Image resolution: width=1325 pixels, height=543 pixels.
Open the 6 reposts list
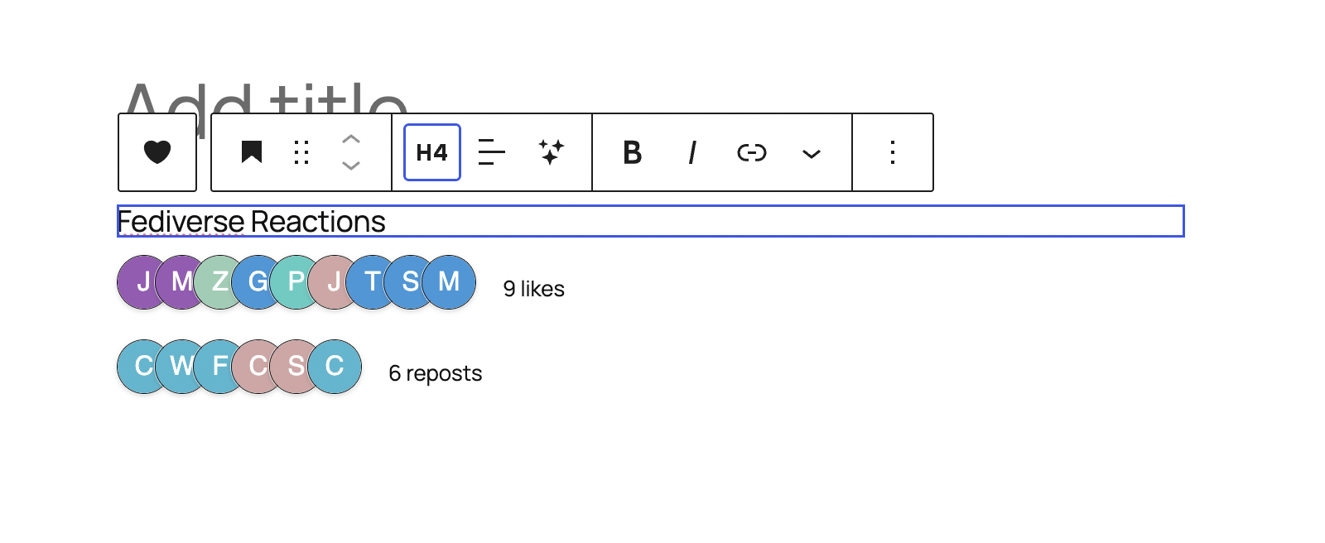coord(436,373)
